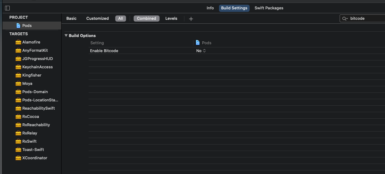Click the RxSwift target toolbox icon
The height and width of the screenshot is (174, 385).
[x=18, y=141]
